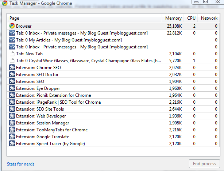
Task: Click the 1,936K memory value
Action: (x=175, y=116)
